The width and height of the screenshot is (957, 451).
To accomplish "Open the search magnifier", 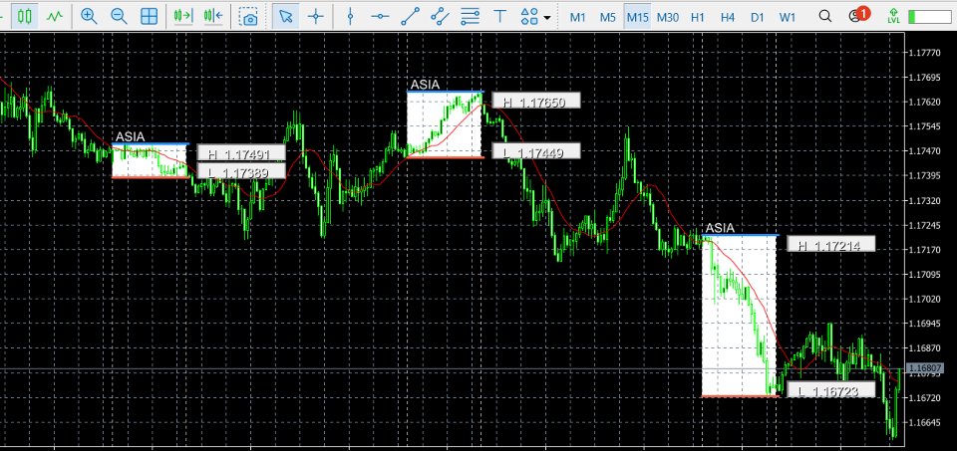I will [x=824, y=17].
